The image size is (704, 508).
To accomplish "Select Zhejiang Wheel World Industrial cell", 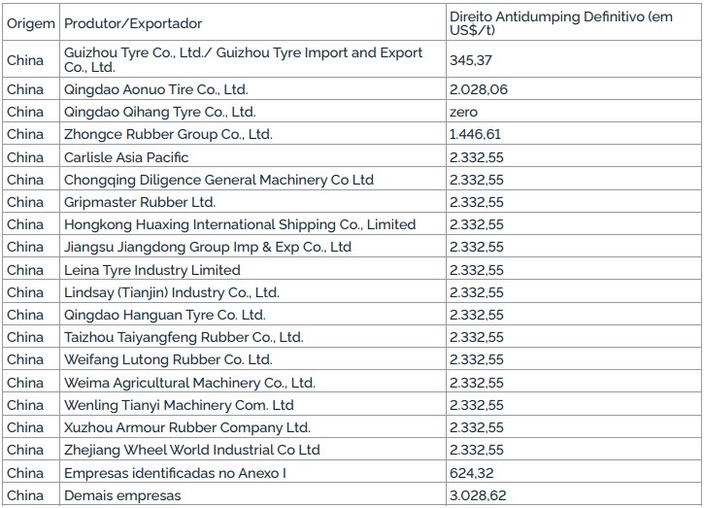I will (x=191, y=450).
